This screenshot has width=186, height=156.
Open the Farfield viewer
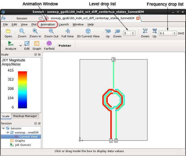pyautogui.click(x=49, y=46)
